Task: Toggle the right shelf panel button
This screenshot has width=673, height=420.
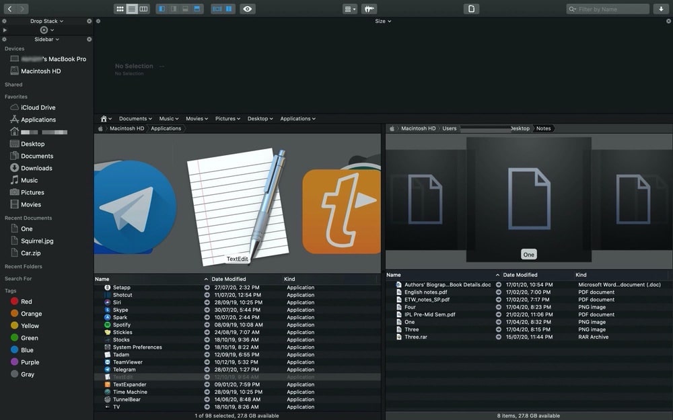Action: (174, 9)
